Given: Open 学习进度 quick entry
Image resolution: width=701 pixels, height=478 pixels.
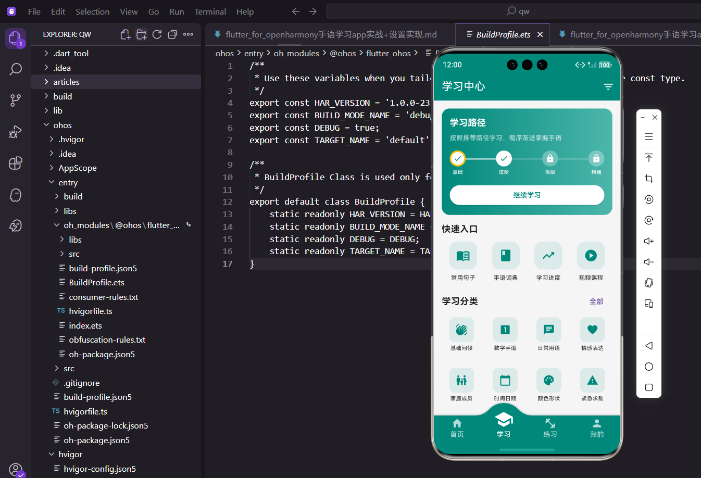Looking at the screenshot, I should pos(548,261).
